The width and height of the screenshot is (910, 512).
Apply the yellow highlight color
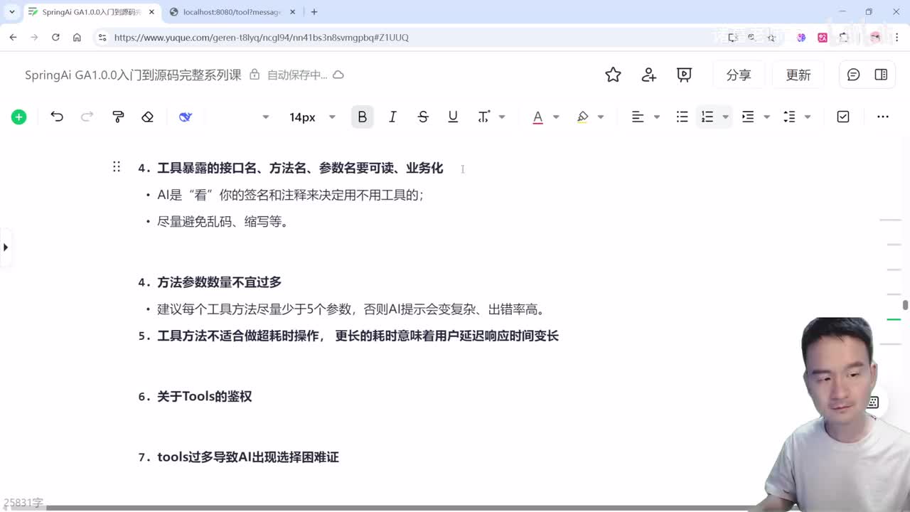point(582,117)
